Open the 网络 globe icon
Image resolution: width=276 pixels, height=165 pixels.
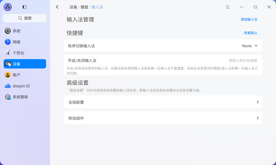8,42
